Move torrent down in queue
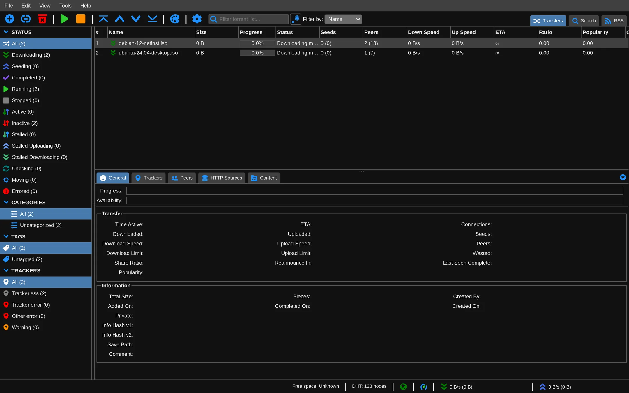The width and height of the screenshot is (629, 393). [x=136, y=19]
